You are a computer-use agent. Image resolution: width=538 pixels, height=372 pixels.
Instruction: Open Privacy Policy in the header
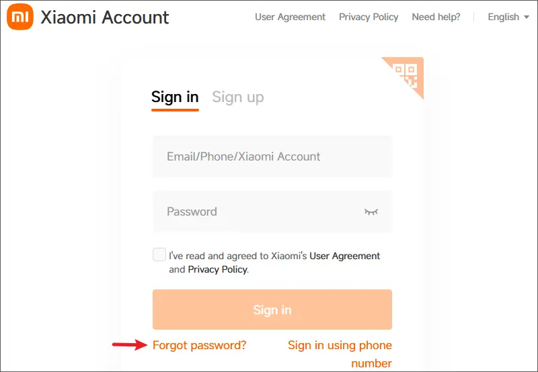369,17
